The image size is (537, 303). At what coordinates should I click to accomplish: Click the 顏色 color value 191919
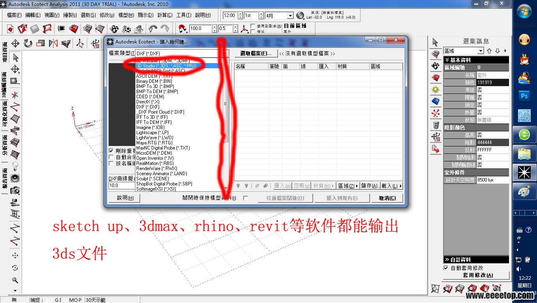(x=492, y=82)
